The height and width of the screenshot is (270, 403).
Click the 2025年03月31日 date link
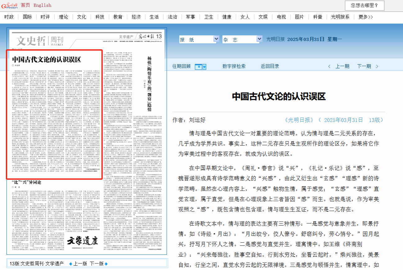(344, 120)
